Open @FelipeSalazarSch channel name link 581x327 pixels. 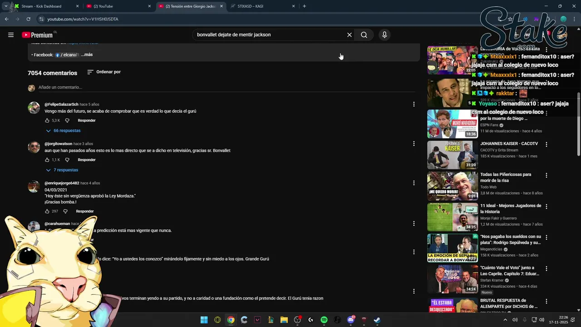pos(61,104)
